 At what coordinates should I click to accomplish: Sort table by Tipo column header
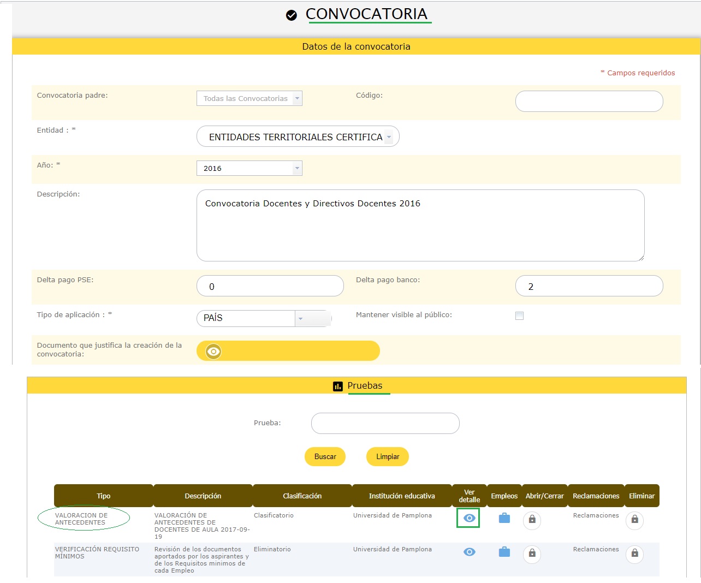click(104, 496)
